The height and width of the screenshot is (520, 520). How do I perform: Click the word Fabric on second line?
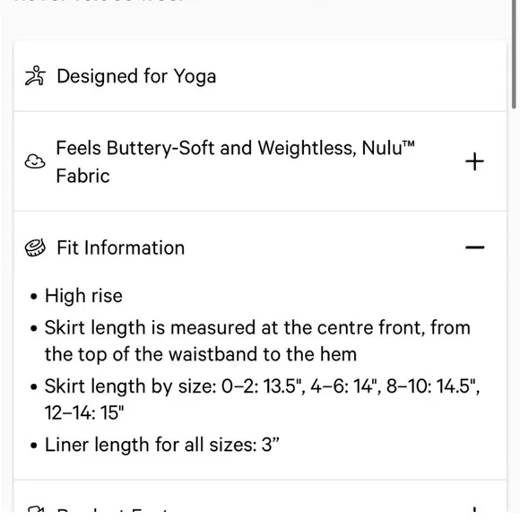pos(82,176)
